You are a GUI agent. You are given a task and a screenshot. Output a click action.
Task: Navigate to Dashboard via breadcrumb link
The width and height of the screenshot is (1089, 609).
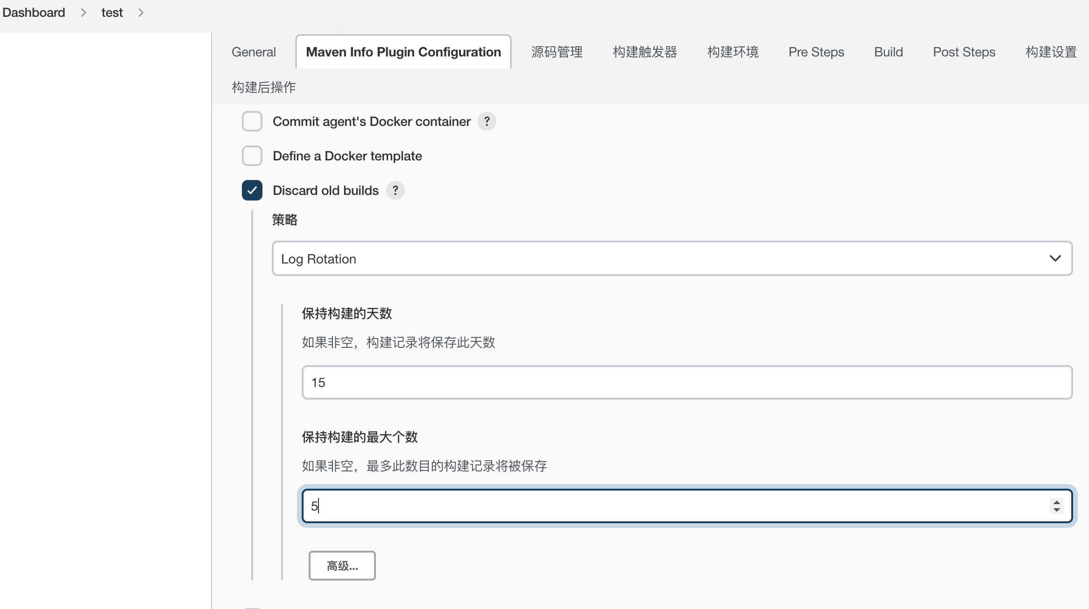pos(34,12)
